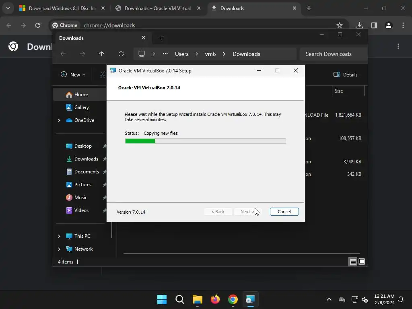Open the New dropdown in File Explorer

73,74
